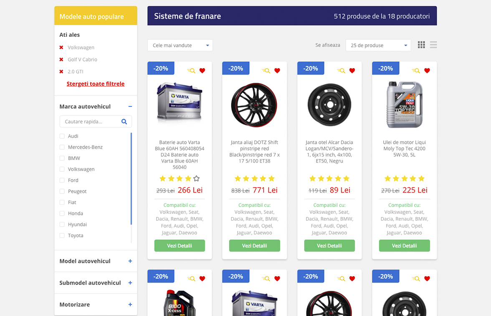Screen dimensions: 491x316
Task: Open the Cele mai vandute sort dropdown
Action: (x=180, y=45)
